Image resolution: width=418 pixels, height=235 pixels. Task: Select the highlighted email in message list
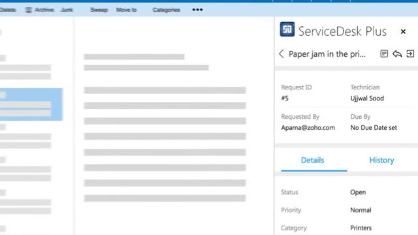(x=31, y=104)
